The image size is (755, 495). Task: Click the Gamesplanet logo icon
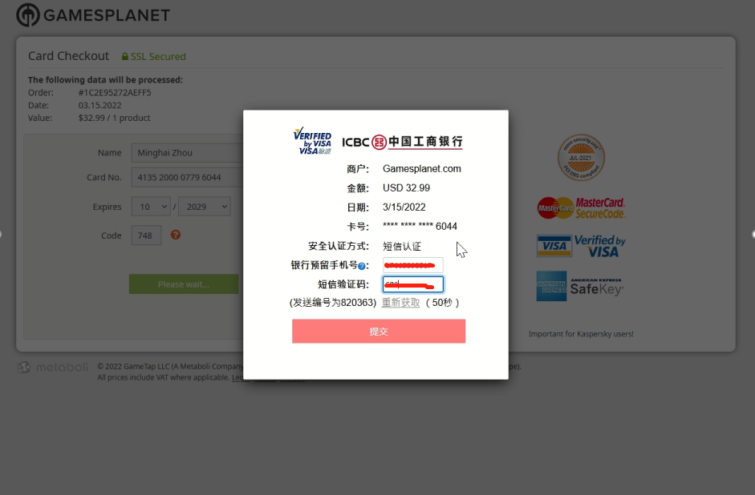click(28, 15)
